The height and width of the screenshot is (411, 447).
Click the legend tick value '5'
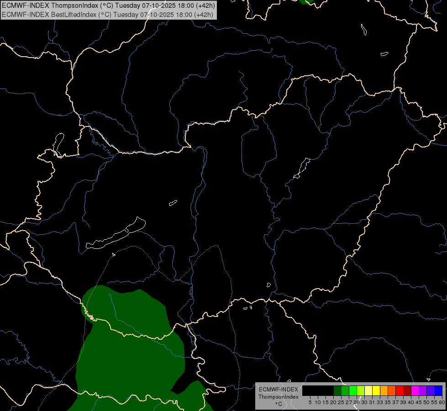(x=310, y=402)
